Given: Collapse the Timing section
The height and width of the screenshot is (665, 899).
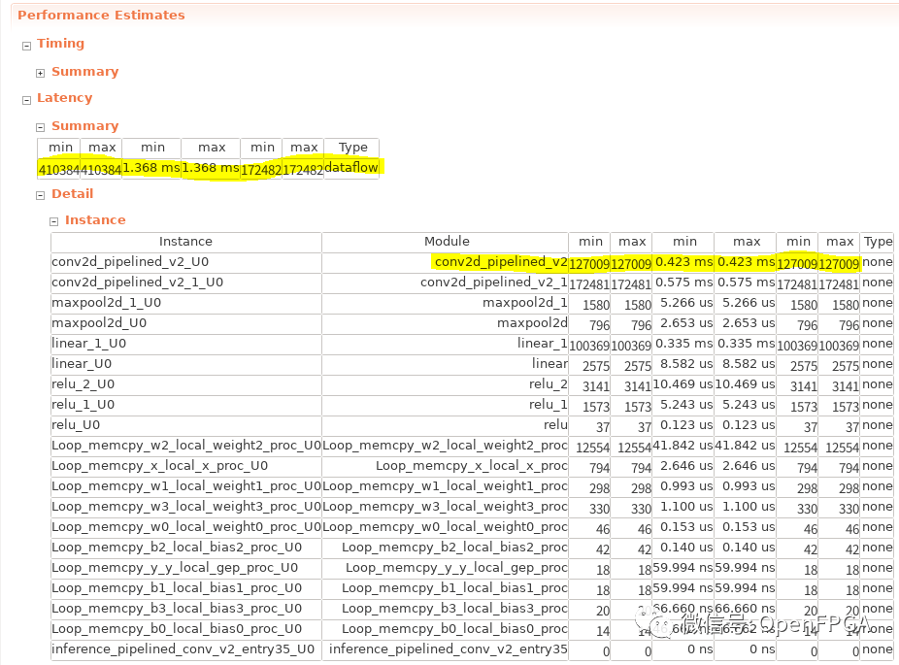Looking at the screenshot, I should [26, 46].
